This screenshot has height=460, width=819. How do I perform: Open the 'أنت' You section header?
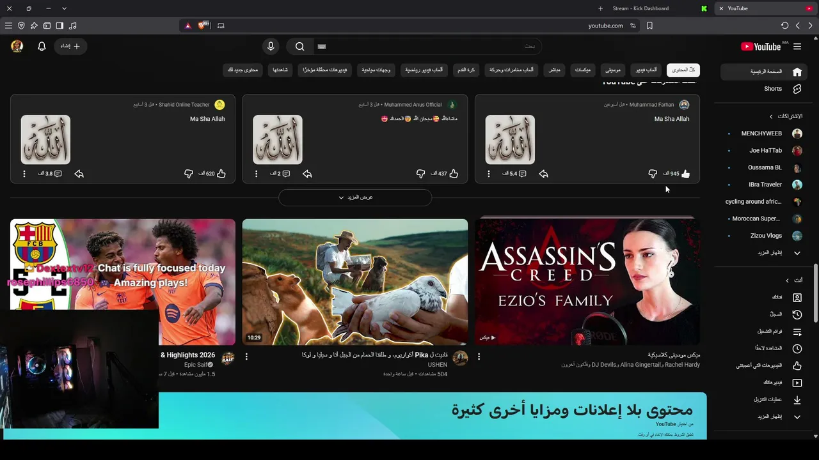[794, 280]
